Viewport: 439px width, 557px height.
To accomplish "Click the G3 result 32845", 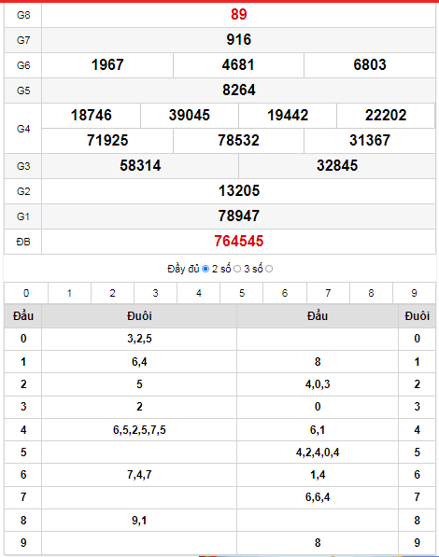I will pos(337,166).
